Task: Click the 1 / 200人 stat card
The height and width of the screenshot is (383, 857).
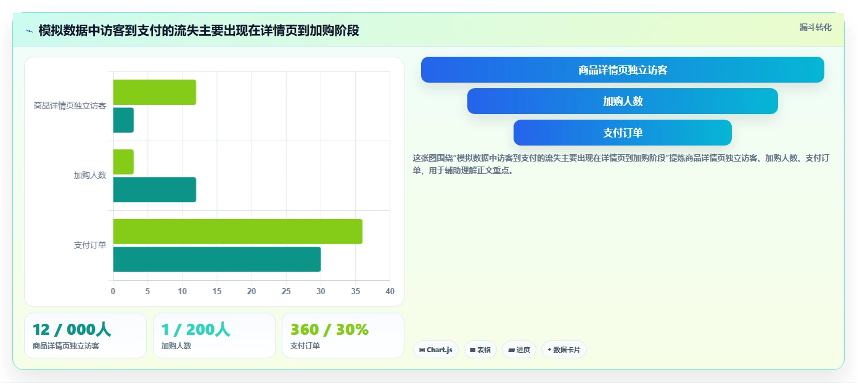Action: (214, 336)
